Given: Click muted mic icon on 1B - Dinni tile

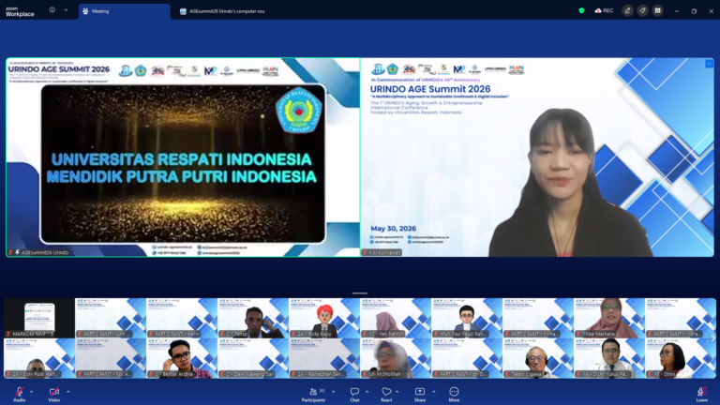Looking at the screenshot, I should (650, 374).
